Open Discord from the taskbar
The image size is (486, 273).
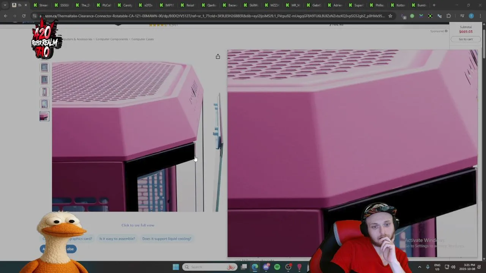click(x=266, y=267)
